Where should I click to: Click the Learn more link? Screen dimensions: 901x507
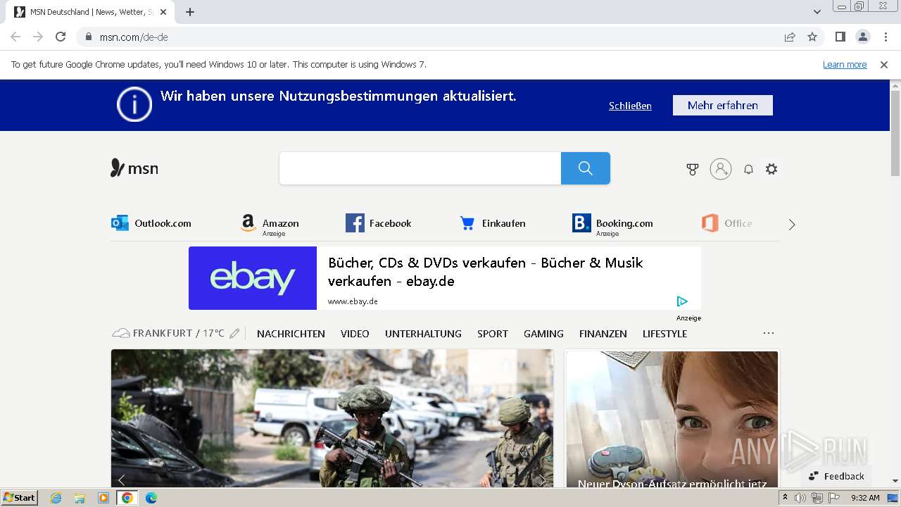coord(845,64)
